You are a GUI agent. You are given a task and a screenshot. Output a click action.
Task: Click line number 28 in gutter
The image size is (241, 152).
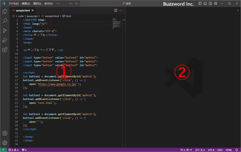(x=17, y=122)
